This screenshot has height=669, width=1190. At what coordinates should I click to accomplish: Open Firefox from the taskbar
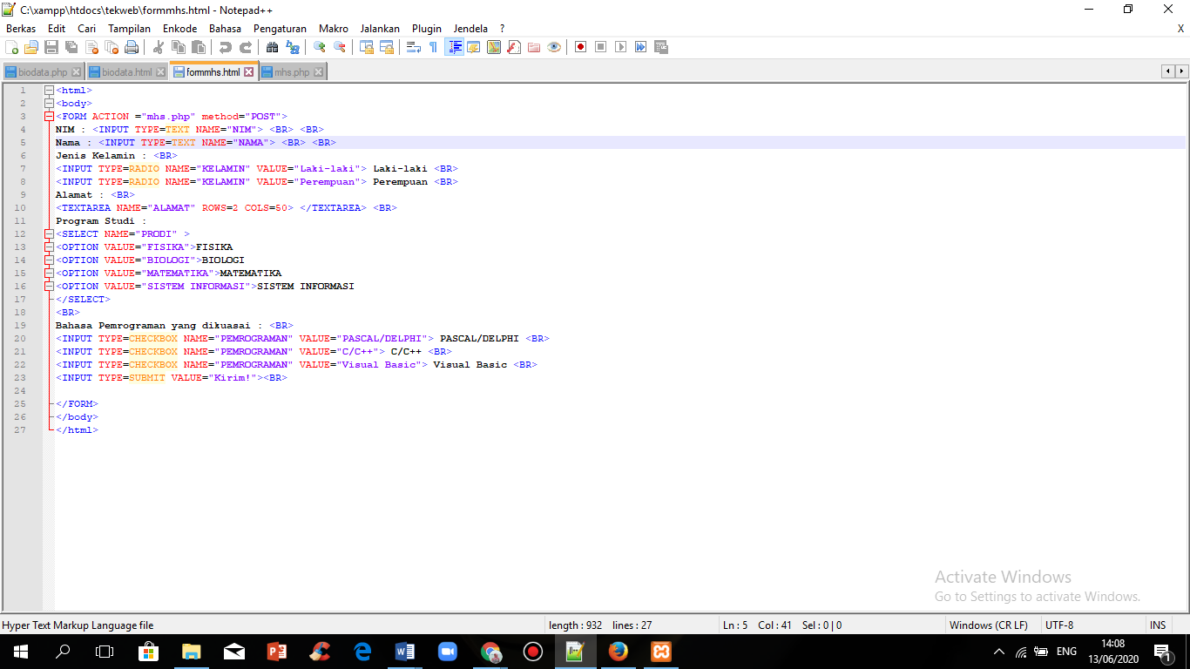tap(619, 652)
